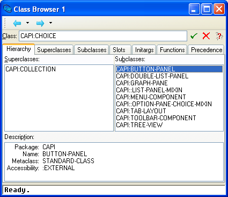
Task: Switch to the Functions tab
Action: (172, 50)
